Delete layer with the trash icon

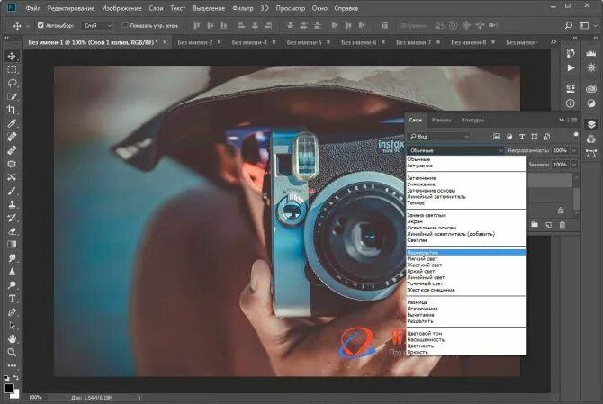pos(562,225)
